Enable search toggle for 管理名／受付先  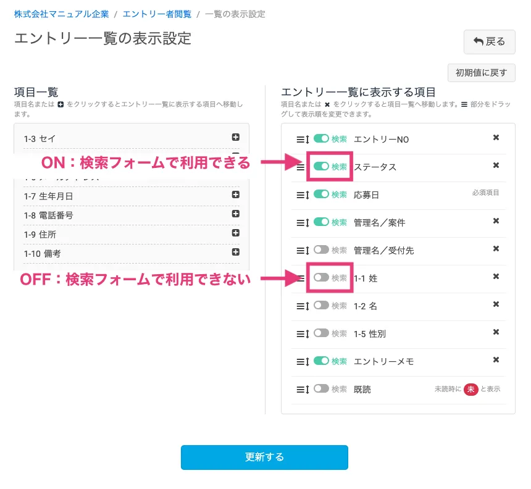tap(321, 250)
